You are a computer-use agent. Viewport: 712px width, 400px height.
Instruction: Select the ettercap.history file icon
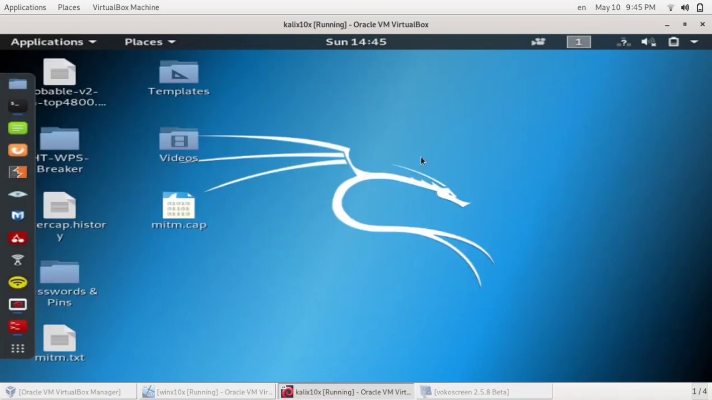[60, 217]
